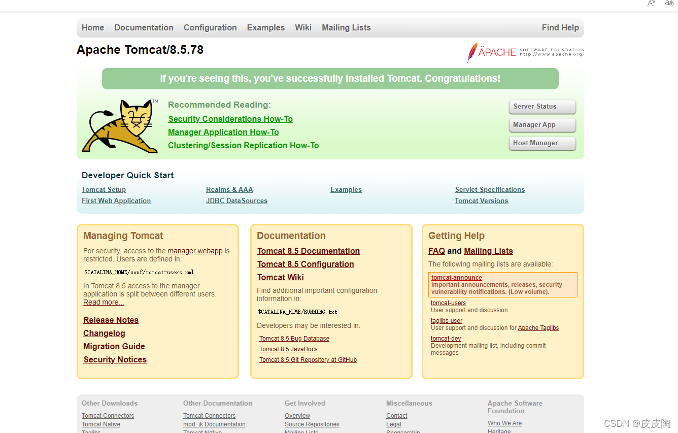The height and width of the screenshot is (433, 678).
Task: Open the Configuration nav item
Action: (x=210, y=28)
